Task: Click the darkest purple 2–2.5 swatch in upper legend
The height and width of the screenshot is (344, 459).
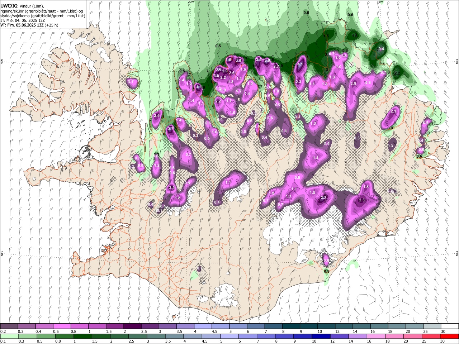Action: 132,326
